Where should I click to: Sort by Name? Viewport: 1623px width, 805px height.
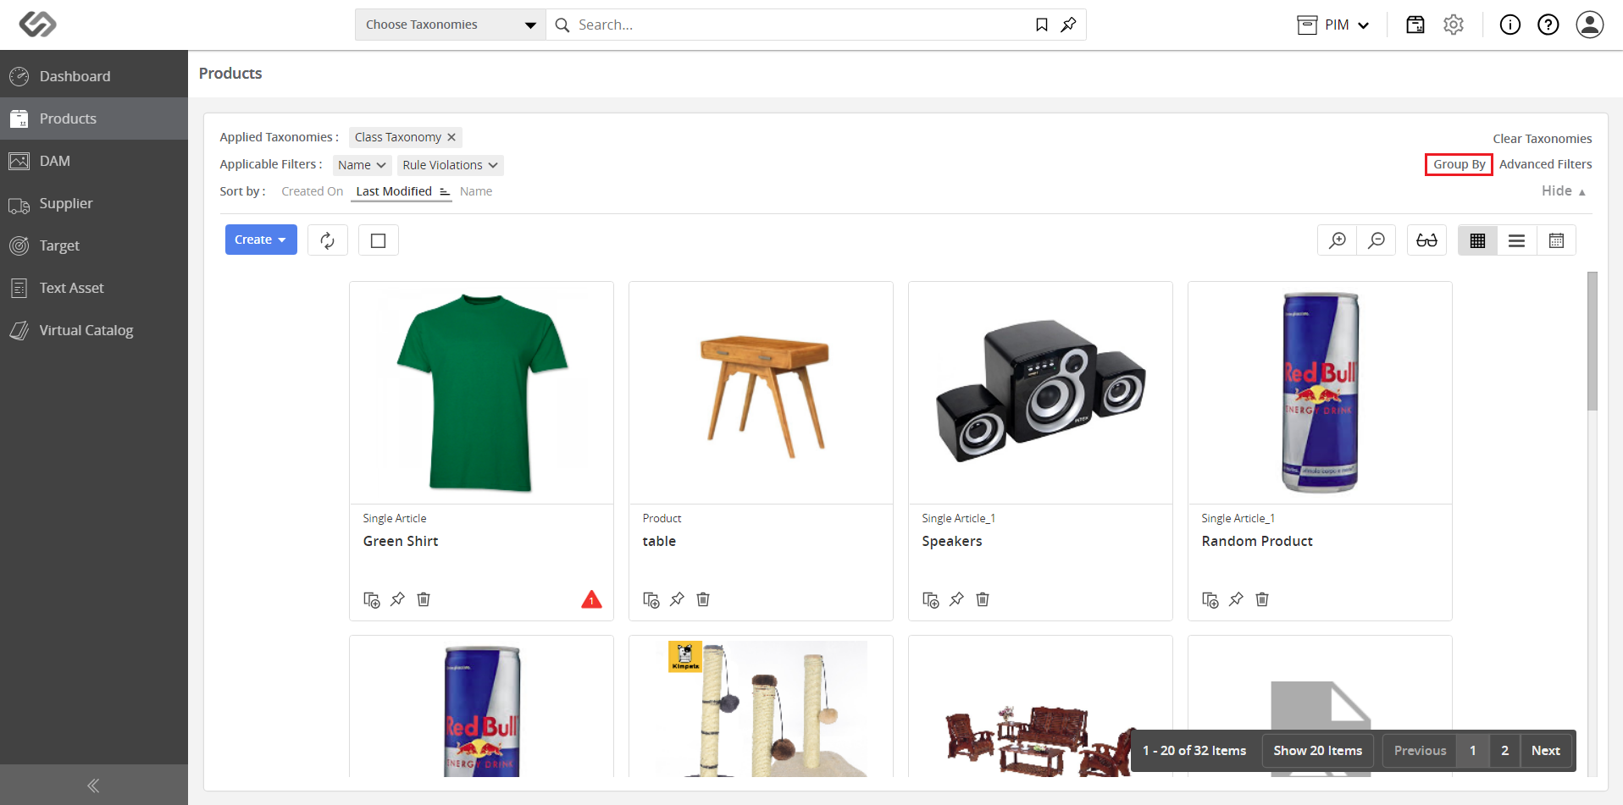[476, 191]
